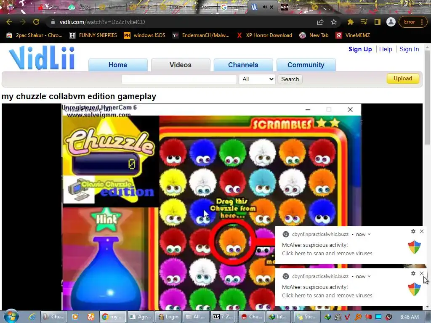The width and height of the screenshot is (431, 323).
Task: Expand the first notification chevron
Action: 369,234
